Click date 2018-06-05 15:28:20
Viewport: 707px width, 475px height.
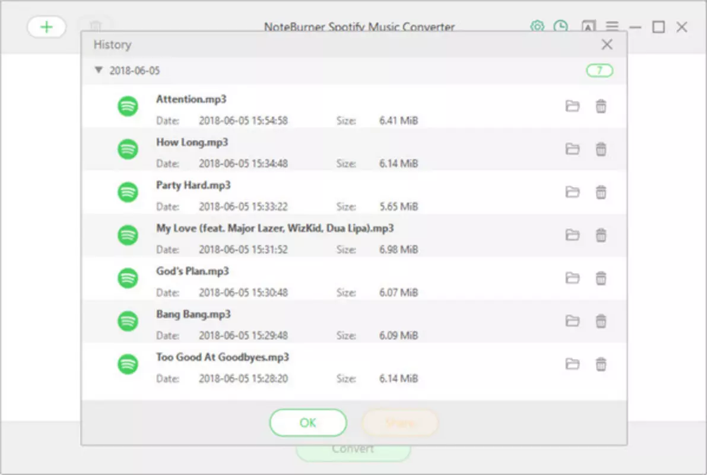[243, 378]
